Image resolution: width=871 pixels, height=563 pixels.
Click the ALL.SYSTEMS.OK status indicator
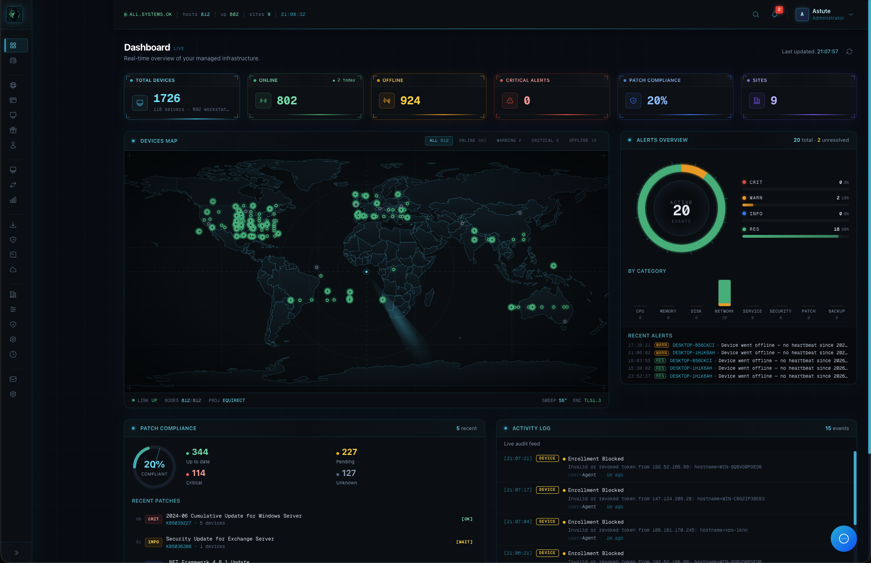click(148, 15)
